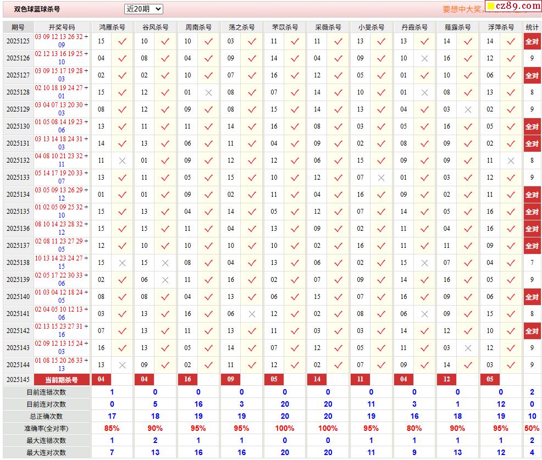542x460 pixels.
Task: Click the red 当前期杀号 label
Action: pos(62,380)
